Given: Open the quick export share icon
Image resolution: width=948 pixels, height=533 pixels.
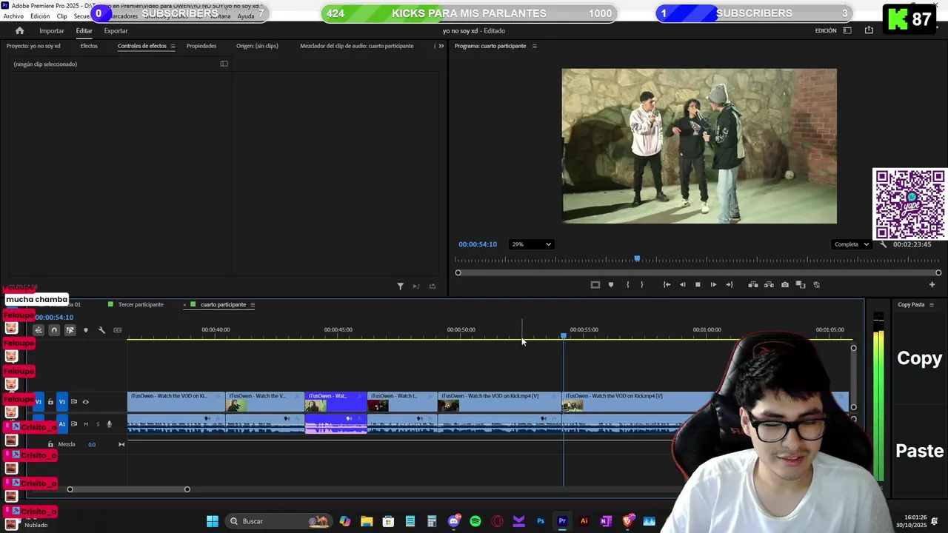Looking at the screenshot, I should (x=869, y=30).
